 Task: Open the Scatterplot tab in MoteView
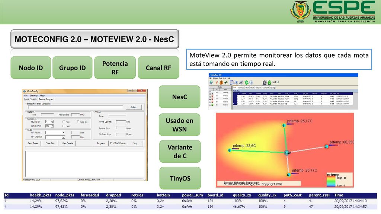(266, 88)
